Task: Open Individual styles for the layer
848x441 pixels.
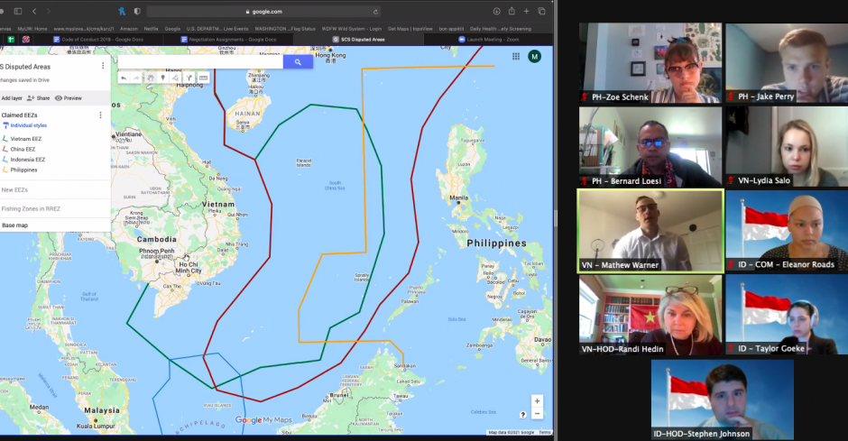Action: click(x=28, y=125)
